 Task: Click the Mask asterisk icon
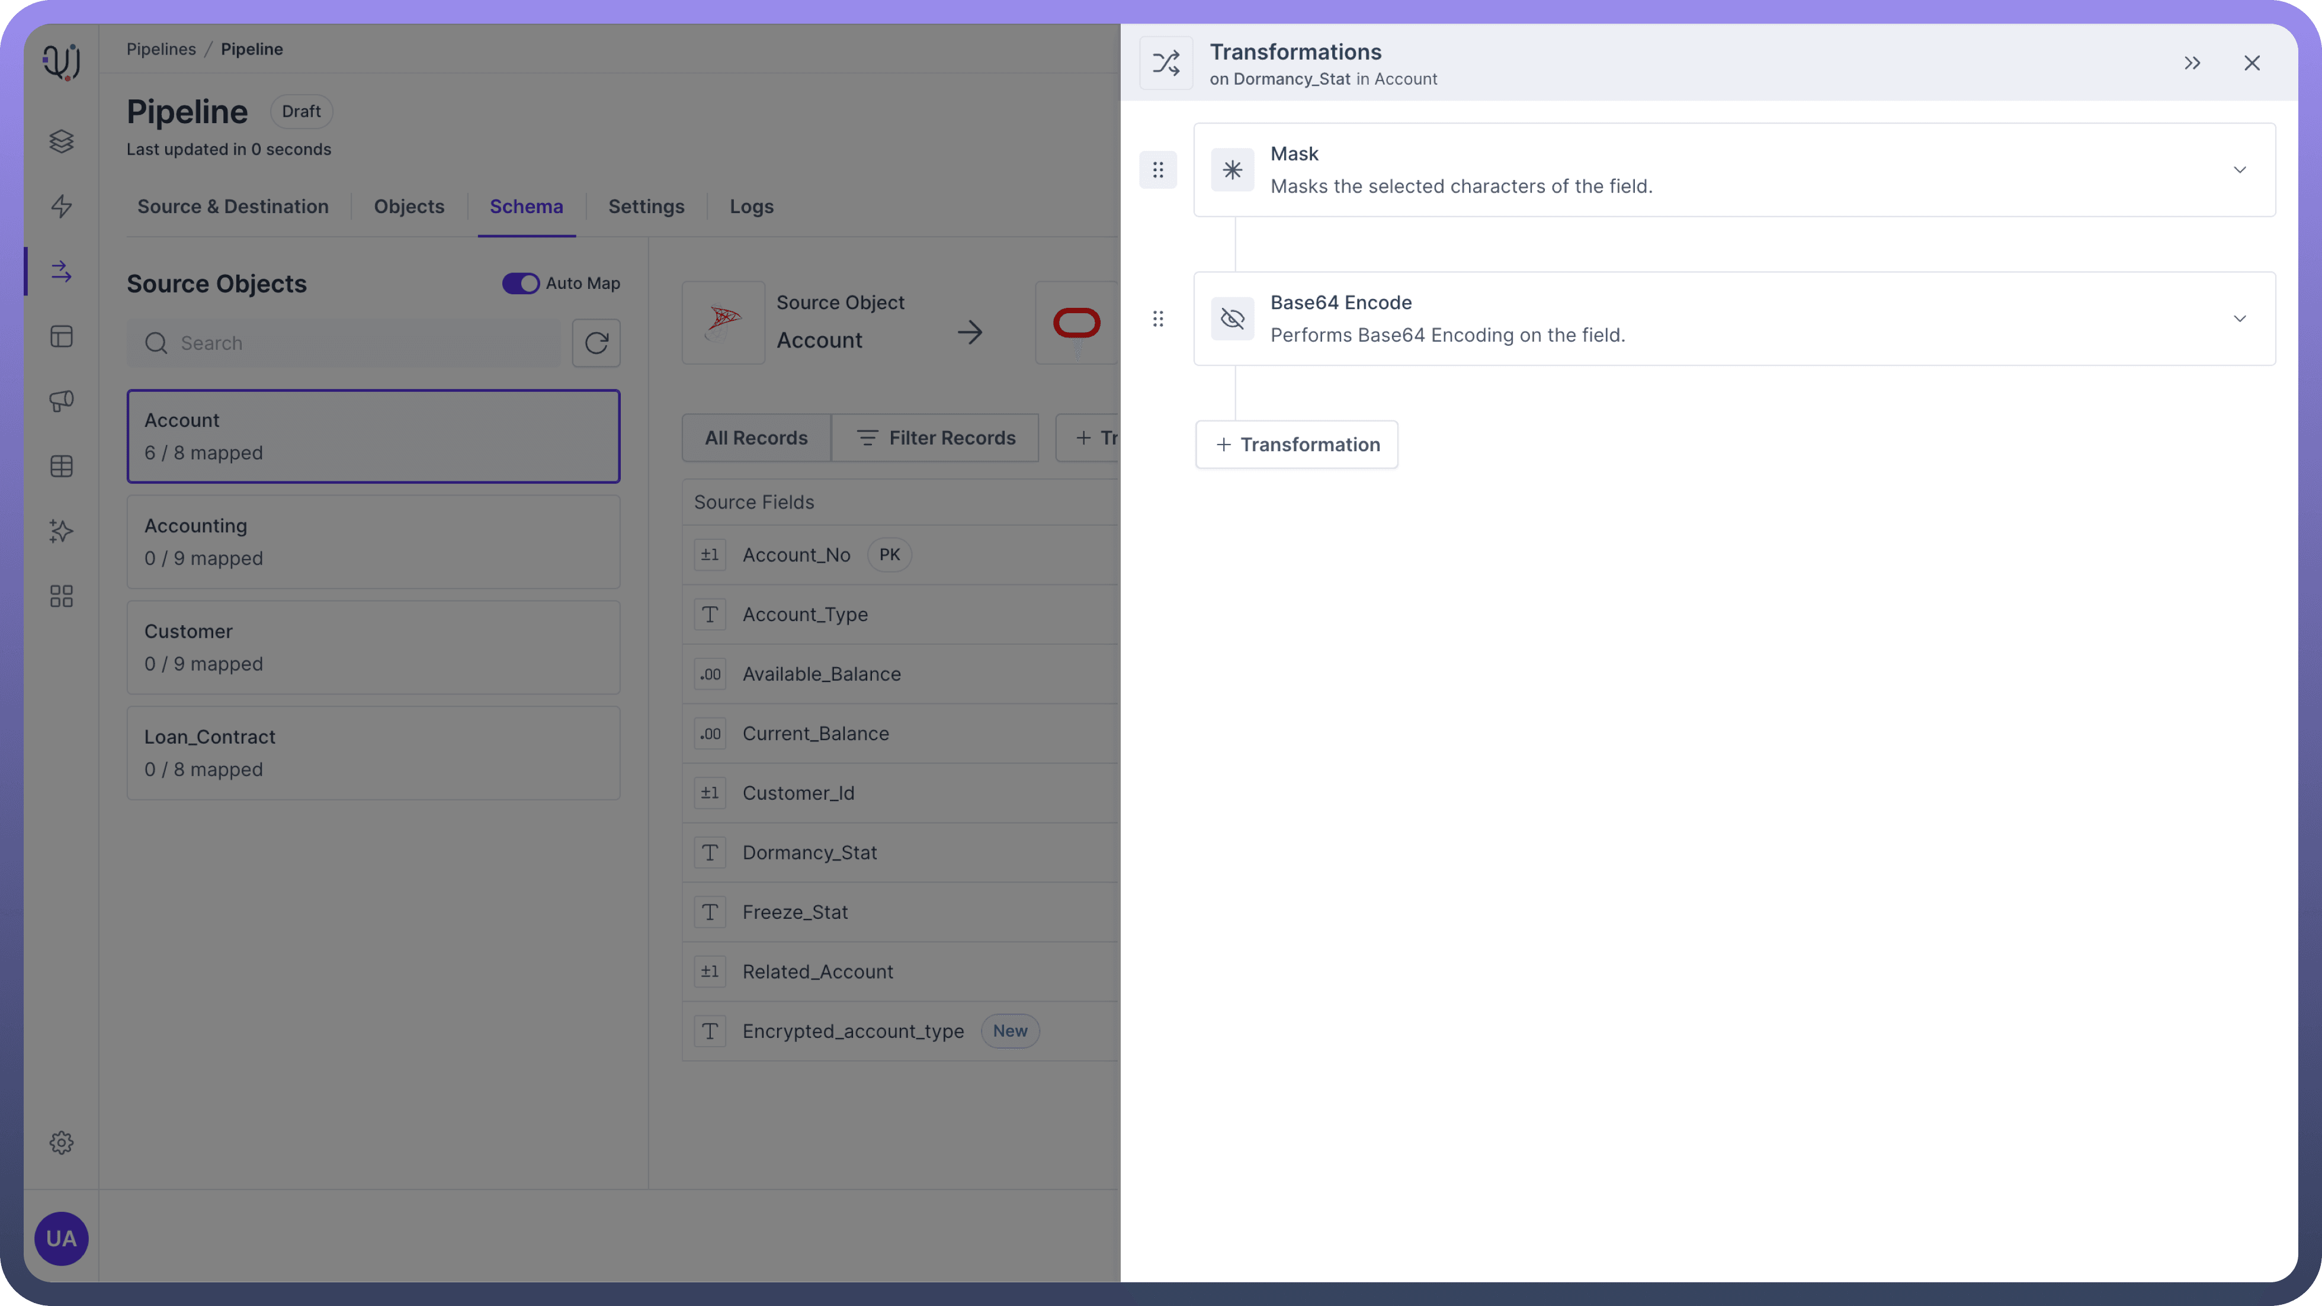click(1231, 171)
